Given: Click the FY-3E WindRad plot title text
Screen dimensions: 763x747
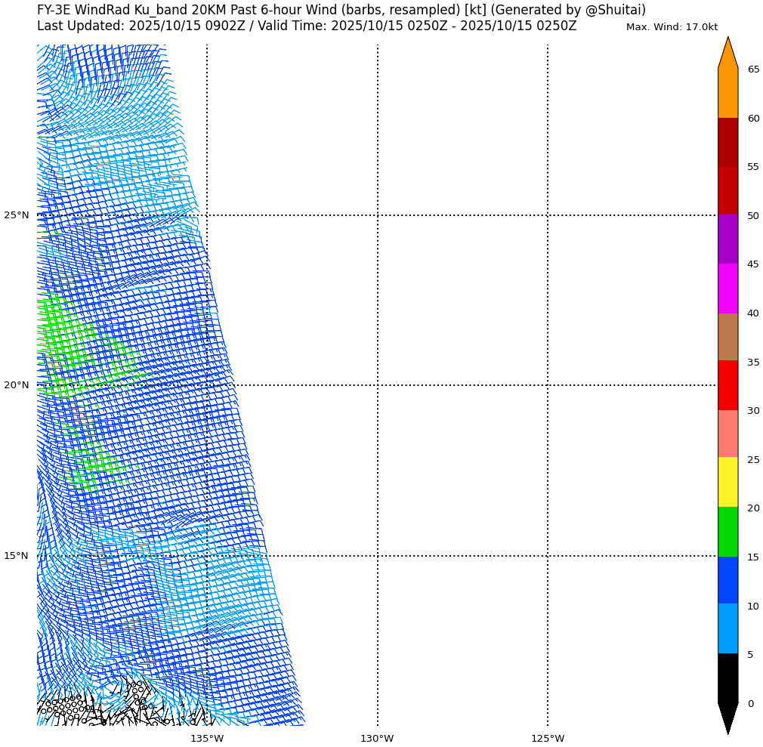Looking at the screenshot, I should pos(341,10).
